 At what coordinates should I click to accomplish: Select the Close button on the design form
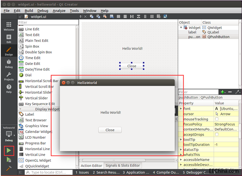click(x=131, y=66)
